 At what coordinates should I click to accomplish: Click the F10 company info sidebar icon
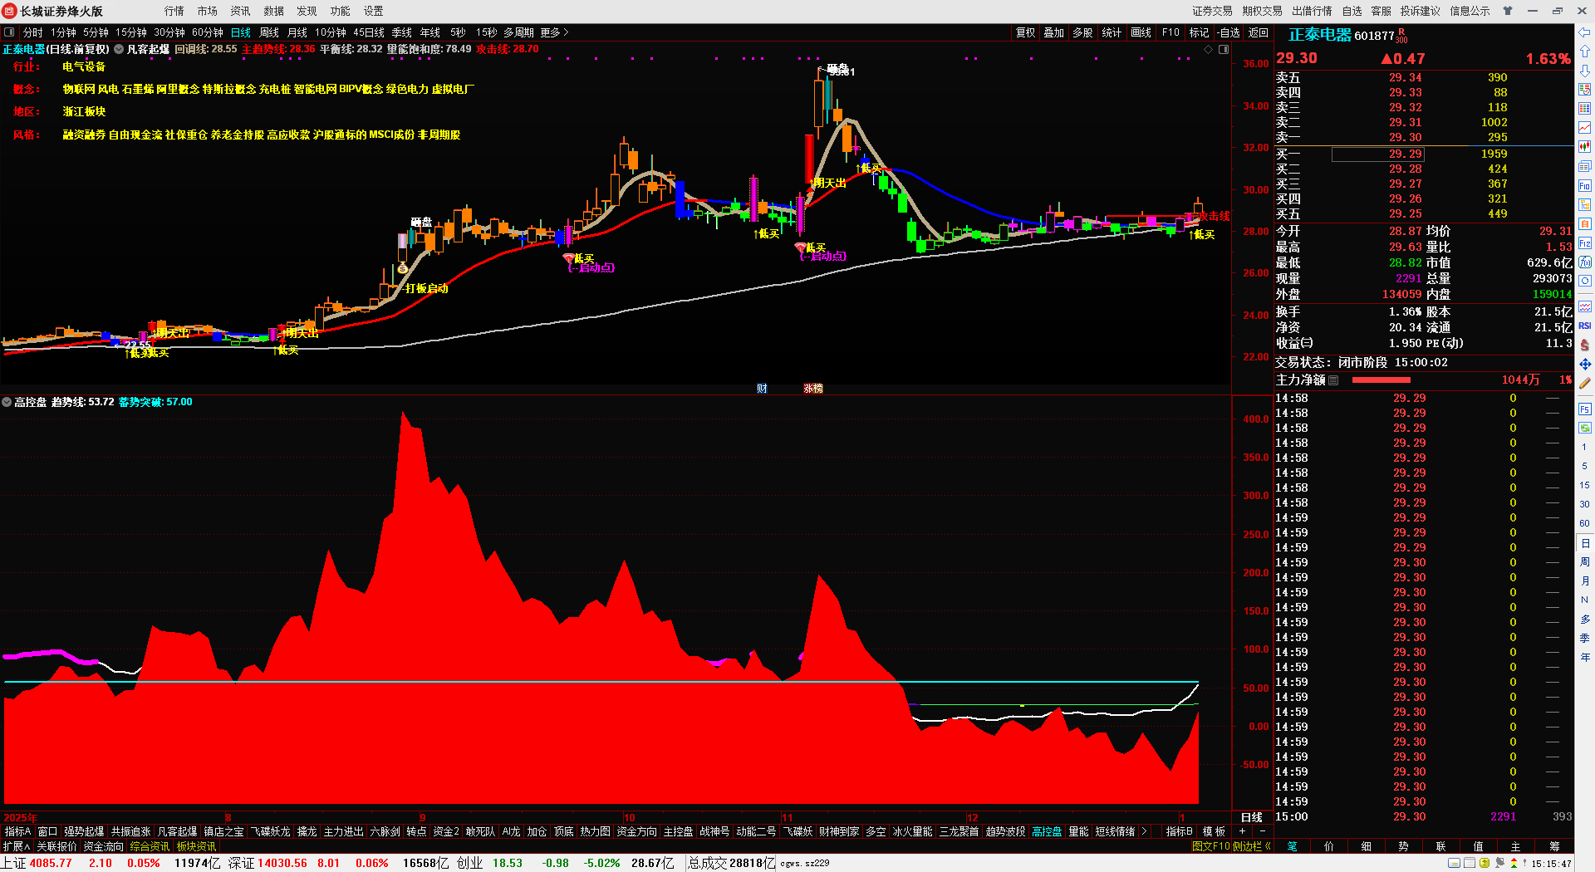(x=1585, y=186)
